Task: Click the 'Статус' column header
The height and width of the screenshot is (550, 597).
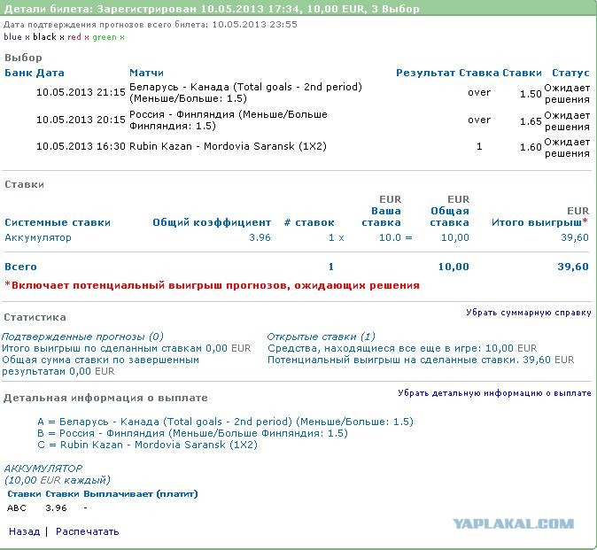Action: [x=570, y=73]
